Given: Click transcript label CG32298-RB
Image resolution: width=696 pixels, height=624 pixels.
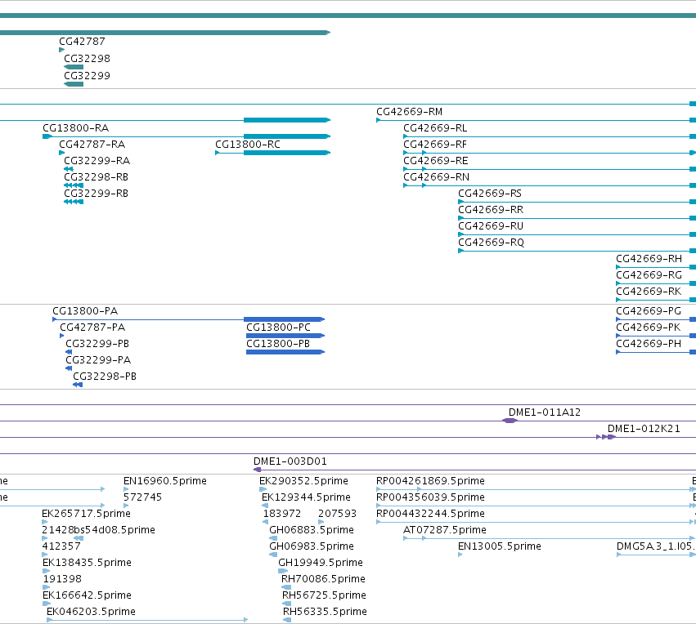Looking at the screenshot, I should coord(97,177).
